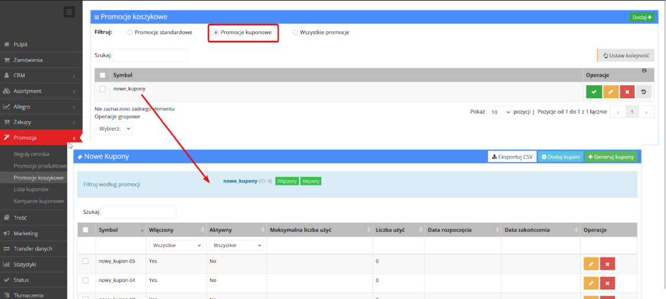666x299 pixels.
Task: Open Reguły cennika submenu item
Action: click(32, 154)
